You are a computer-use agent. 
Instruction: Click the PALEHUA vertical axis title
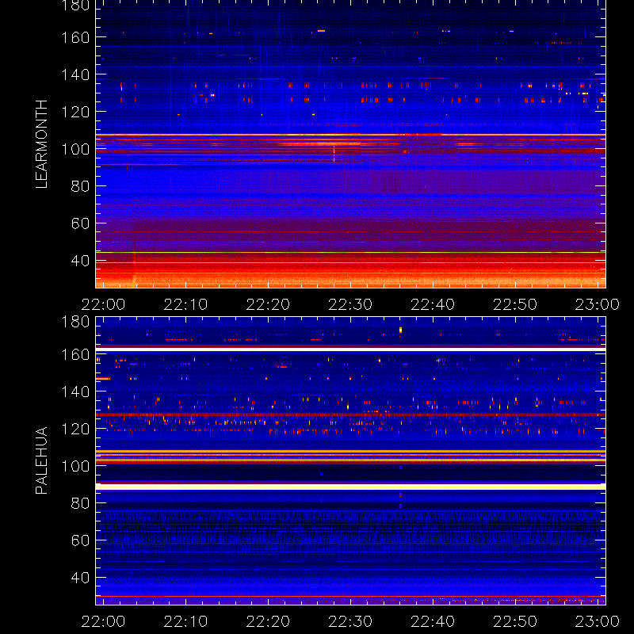click(41, 460)
